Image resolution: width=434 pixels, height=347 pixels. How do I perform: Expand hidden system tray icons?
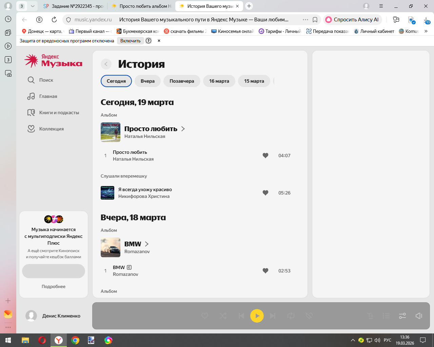point(353,340)
